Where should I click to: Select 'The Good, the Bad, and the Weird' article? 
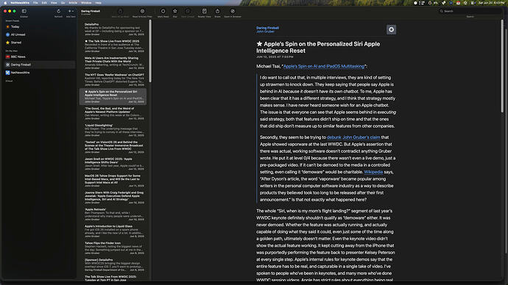click(x=113, y=113)
